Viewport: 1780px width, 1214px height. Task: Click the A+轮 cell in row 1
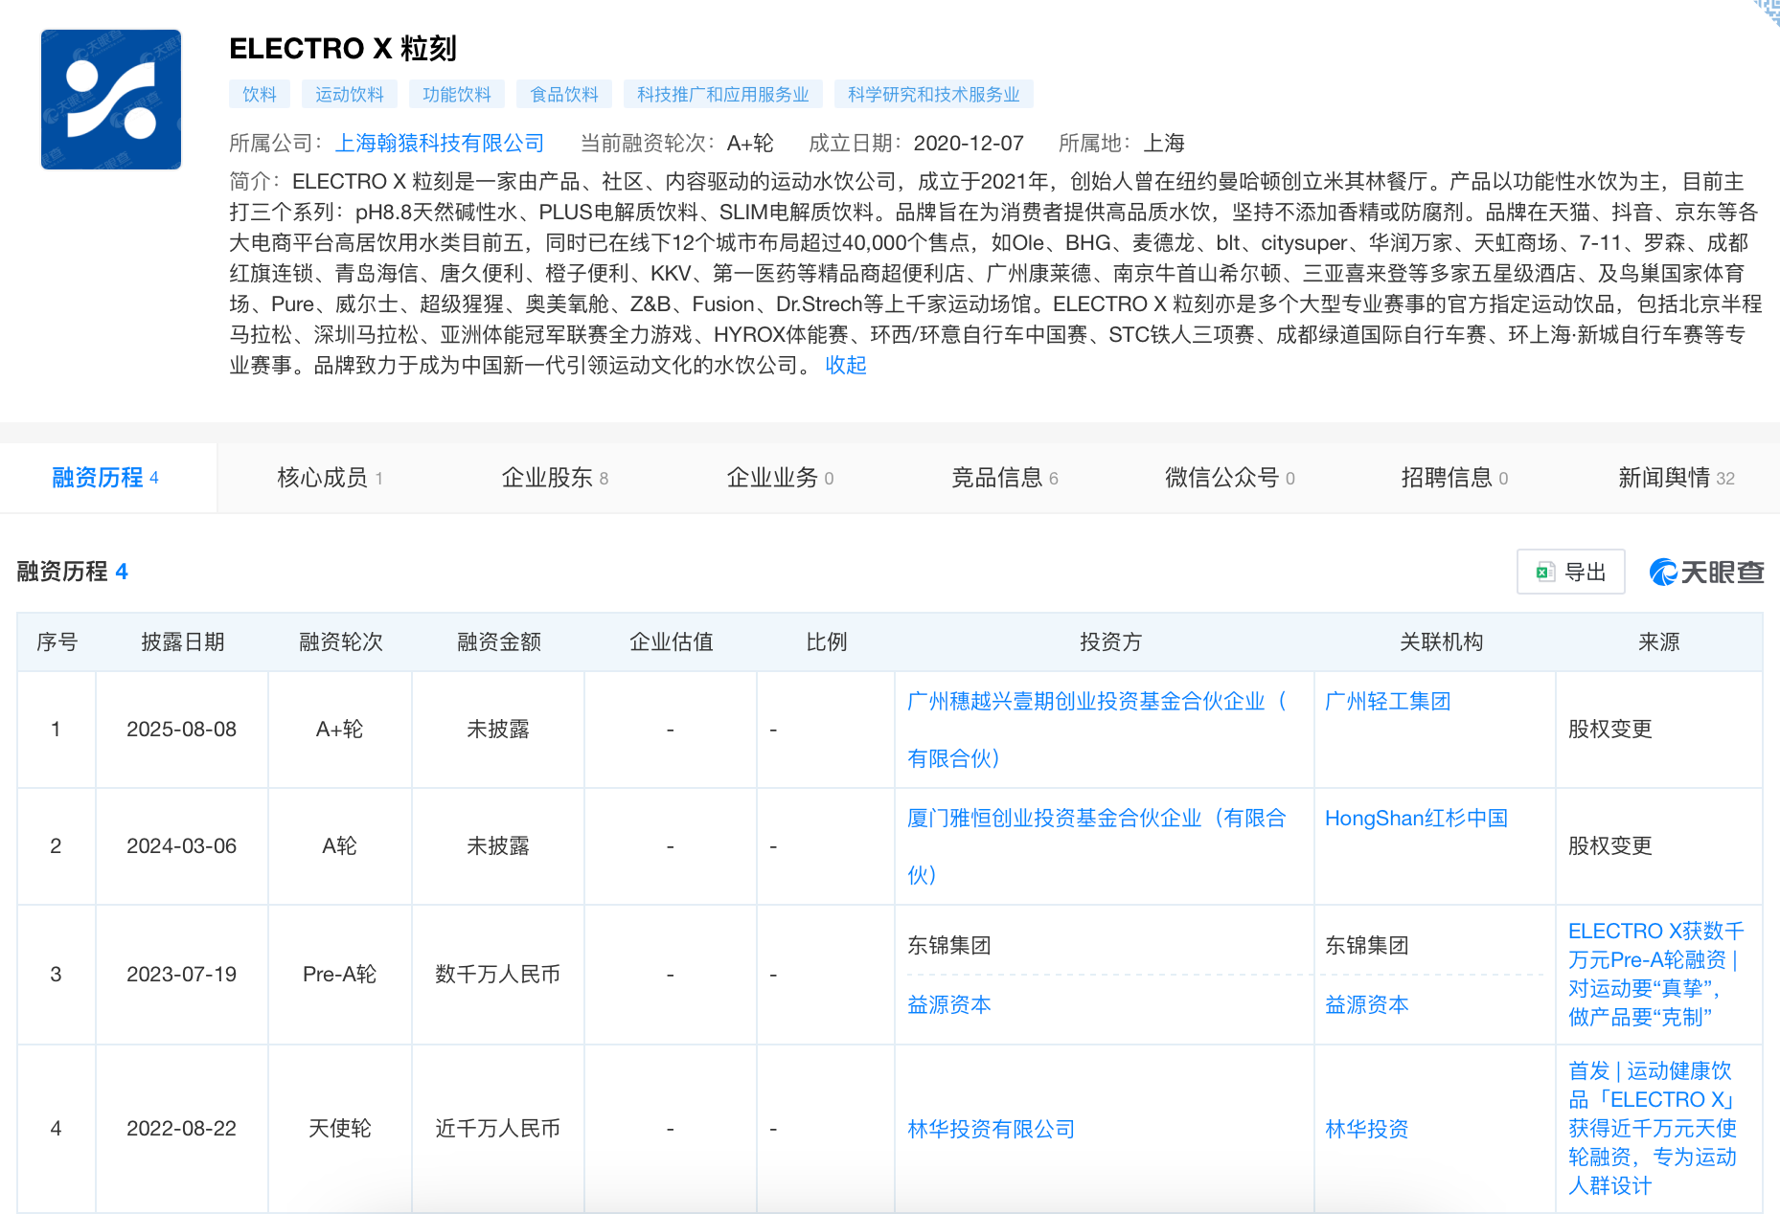[340, 730]
